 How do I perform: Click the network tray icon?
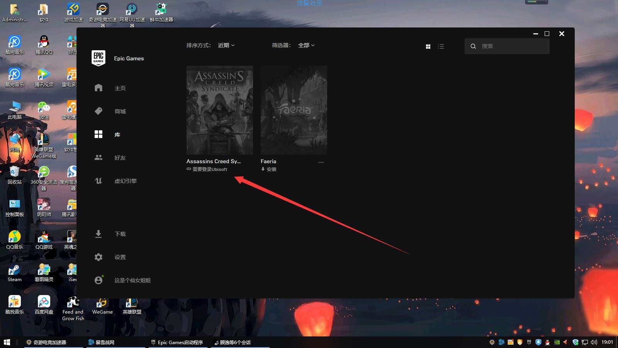pyautogui.click(x=585, y=342)
